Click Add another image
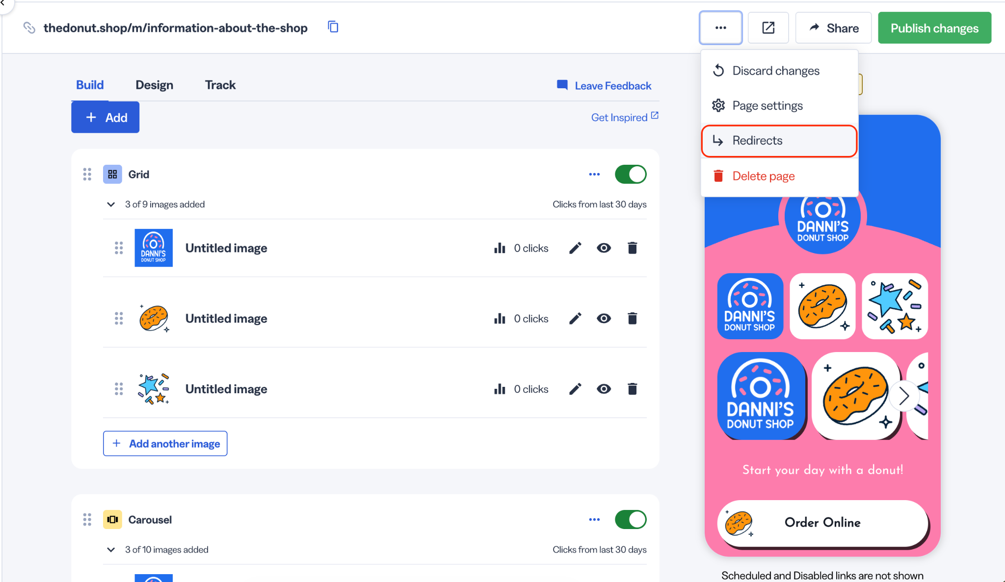The height and width of the screenshot is (582, 1005). pos(165,444)
